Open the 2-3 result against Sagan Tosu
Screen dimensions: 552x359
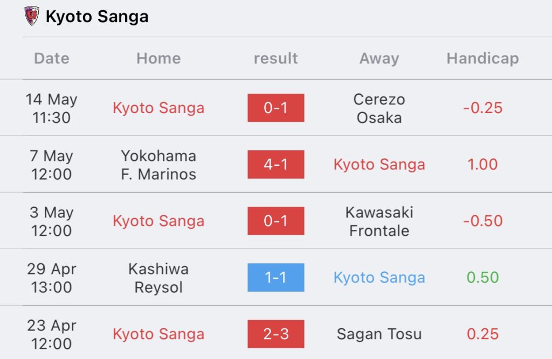[x=275, y=334]
